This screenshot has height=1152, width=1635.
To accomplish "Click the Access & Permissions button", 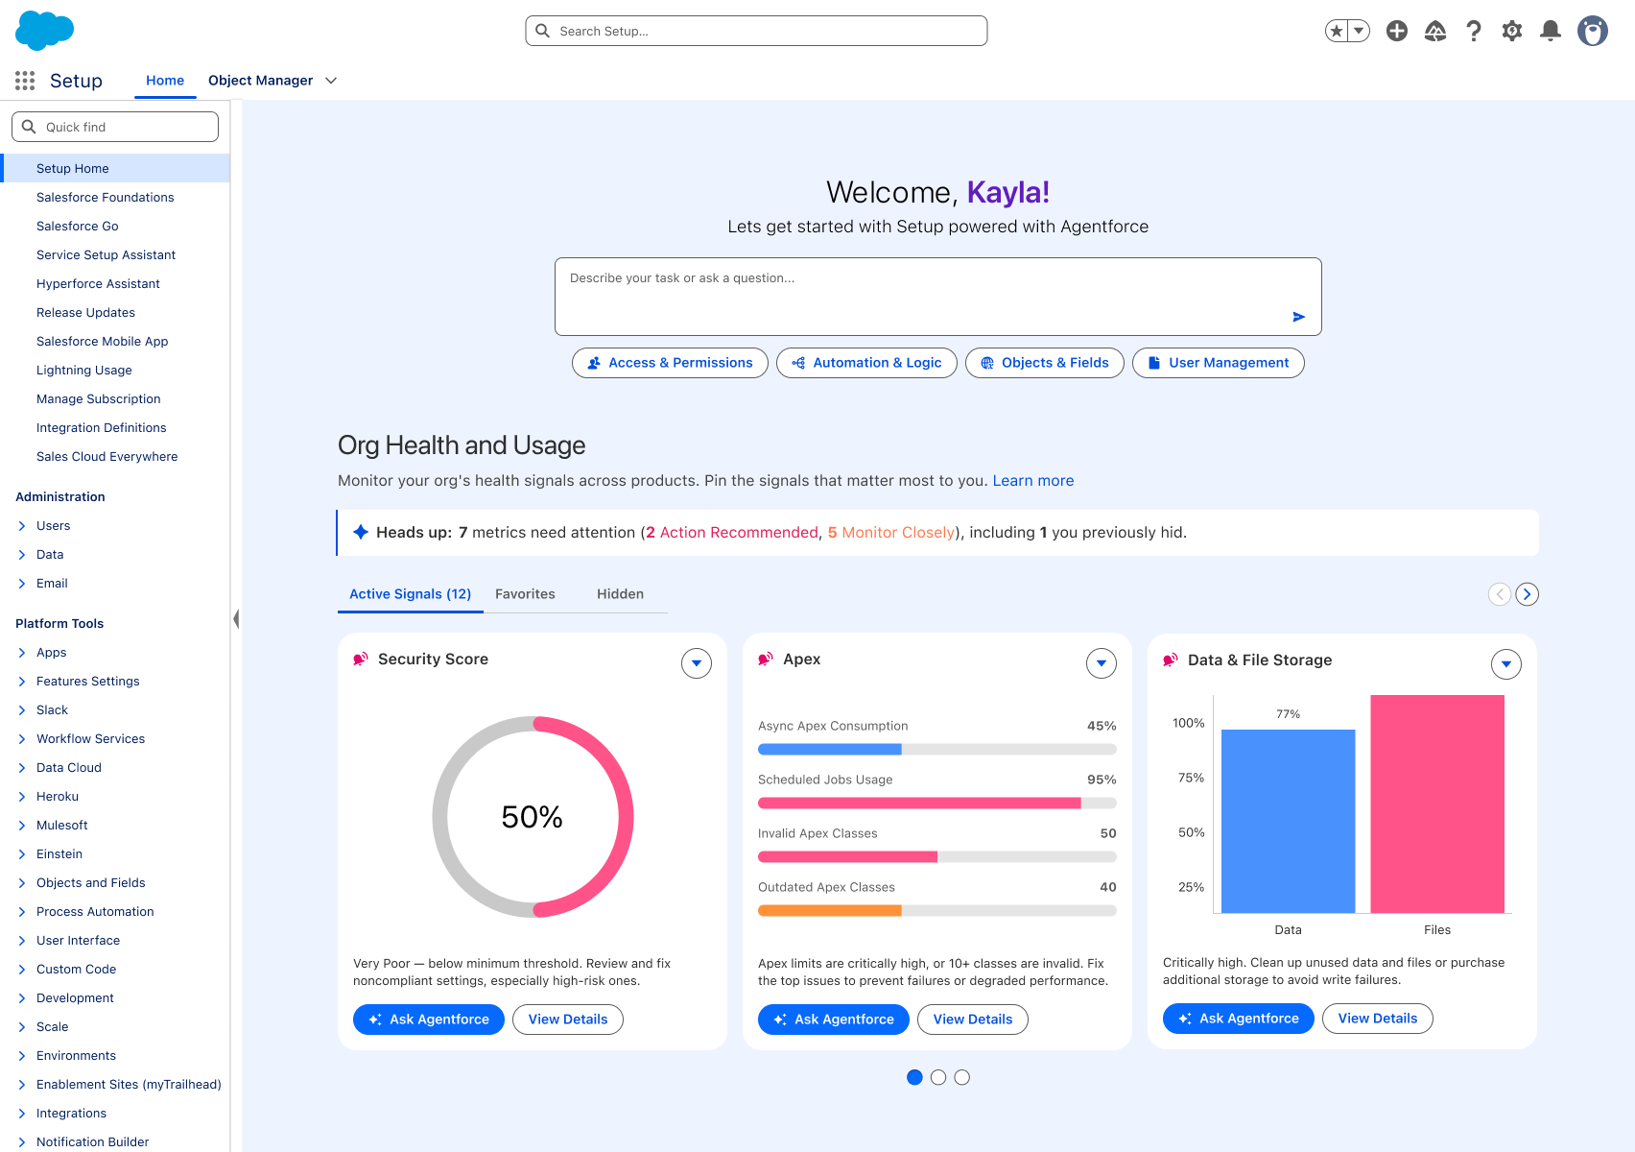I will (670, 363).
